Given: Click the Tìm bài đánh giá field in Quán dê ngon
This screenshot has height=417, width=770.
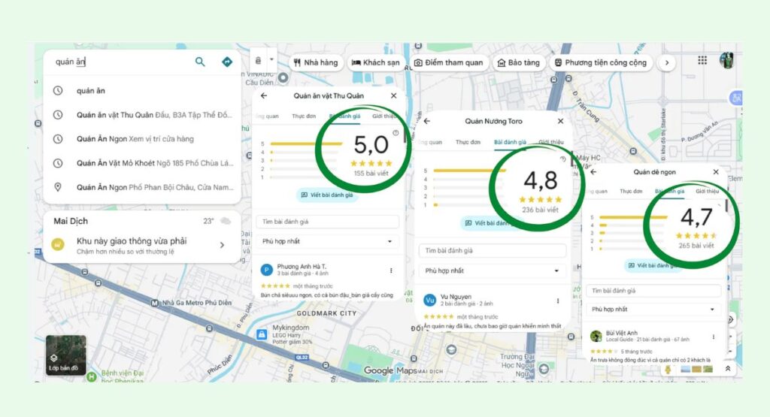Looking at the screenshot, I should pyautogui.click(x=654, y=291).
